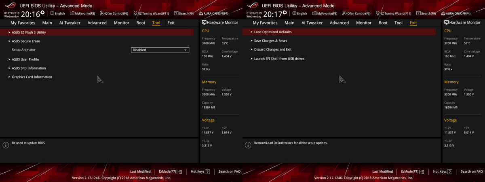Launch EZ Tuning Wizard(F11) in left screen
This screenshot has width=485, height=182.
click(151, 13)
